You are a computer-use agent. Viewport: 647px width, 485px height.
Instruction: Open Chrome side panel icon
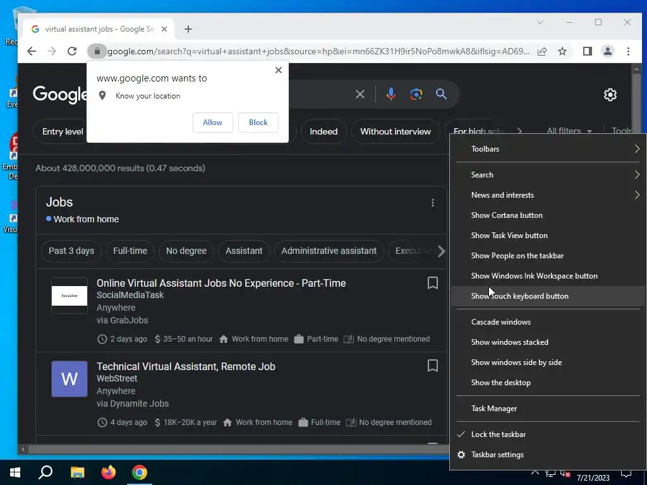[x=587, y=51]
